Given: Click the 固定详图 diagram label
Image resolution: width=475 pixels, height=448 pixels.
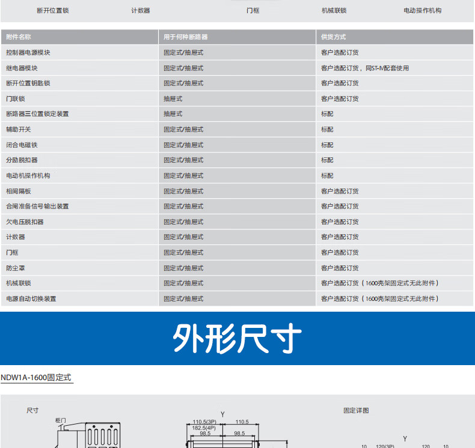Looking at the screenshot, I should tap(356, 411).
